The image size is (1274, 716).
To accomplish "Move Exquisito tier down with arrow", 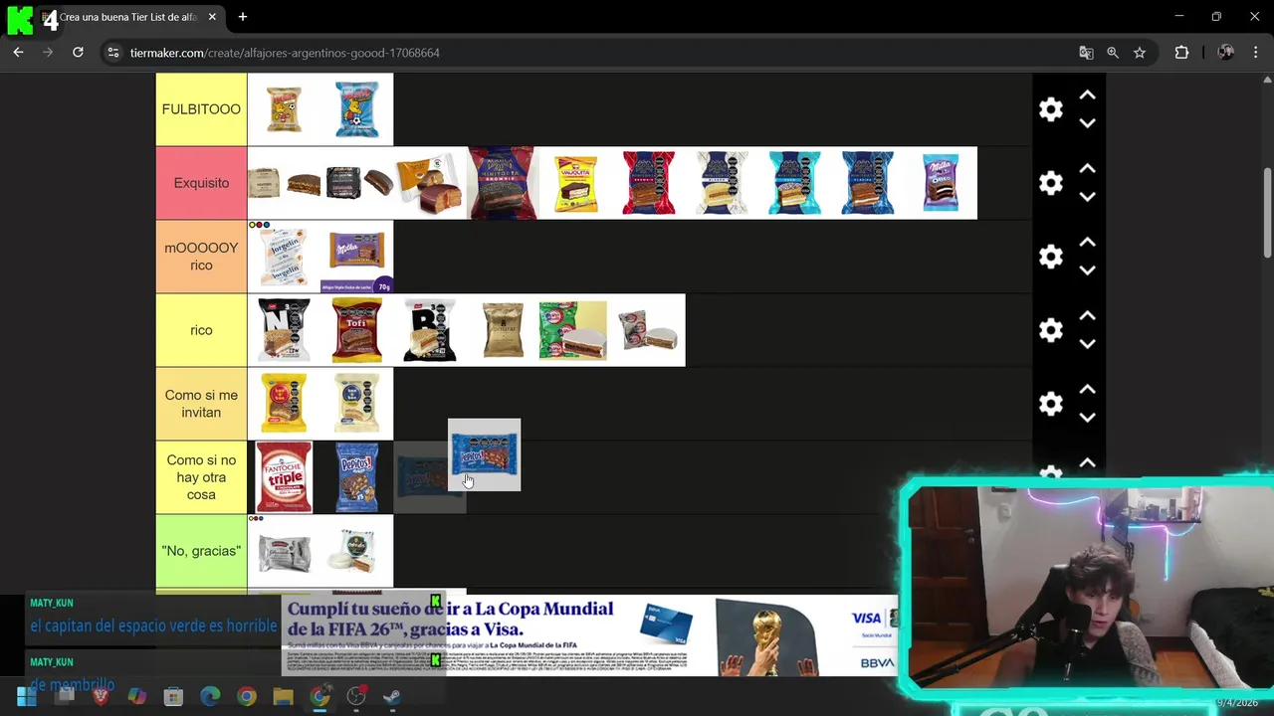I will pyautogui.click(x=1088, y=197).
